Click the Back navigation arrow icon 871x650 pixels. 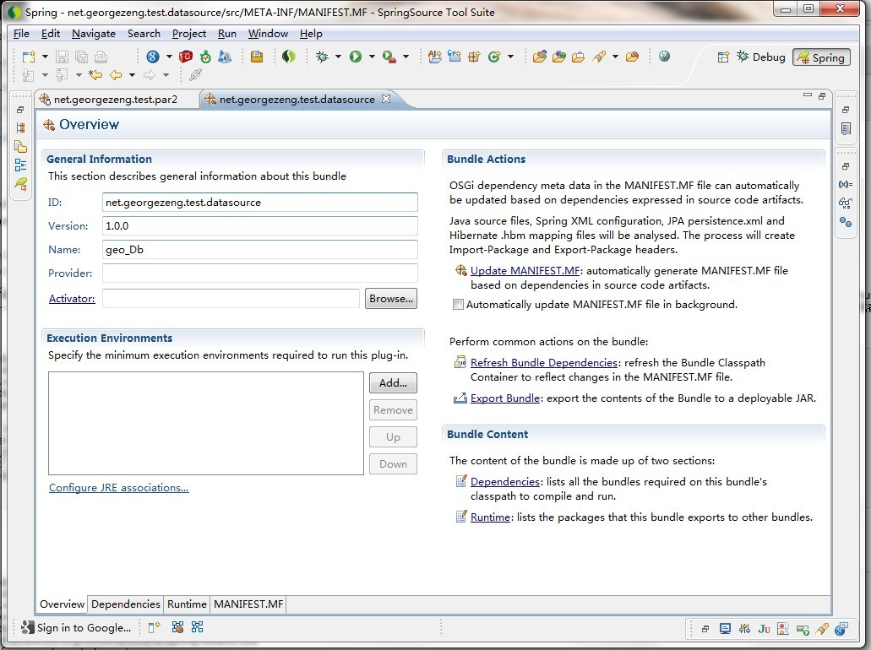[x=116, y=75]
